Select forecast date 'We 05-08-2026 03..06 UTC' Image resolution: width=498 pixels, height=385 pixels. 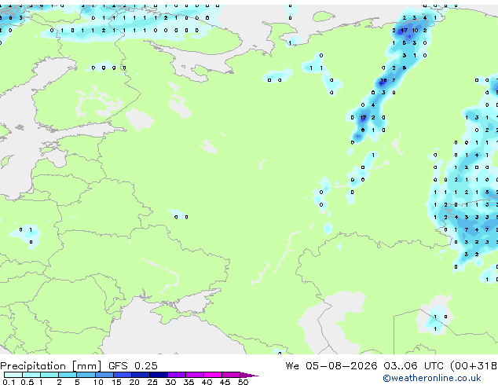[364, 366]
